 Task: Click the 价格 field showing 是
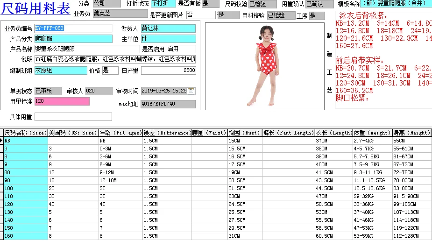click(110, 70)
